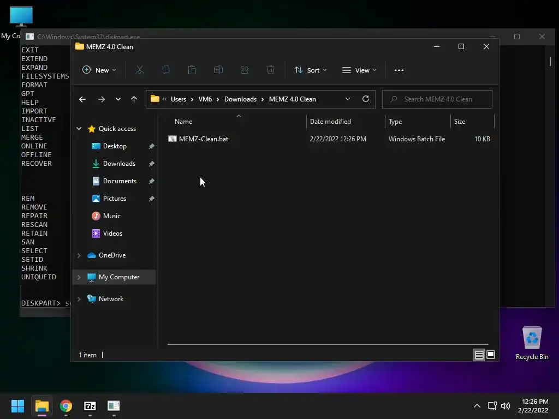Click the Windows Batch File type cell
Screen dimensions: 559x419
click(x=417, y=139)
